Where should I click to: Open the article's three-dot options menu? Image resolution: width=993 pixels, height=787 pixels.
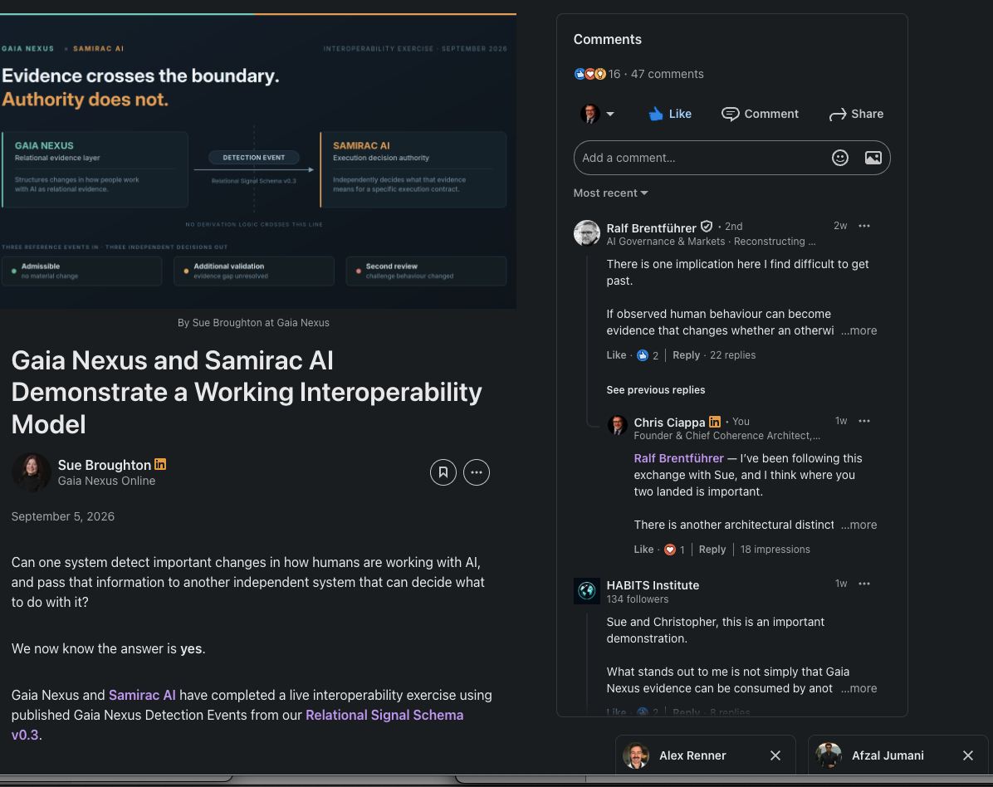click(x=477, y=472)
